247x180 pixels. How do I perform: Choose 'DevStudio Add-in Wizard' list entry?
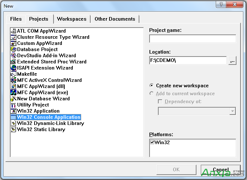(47, 55)
